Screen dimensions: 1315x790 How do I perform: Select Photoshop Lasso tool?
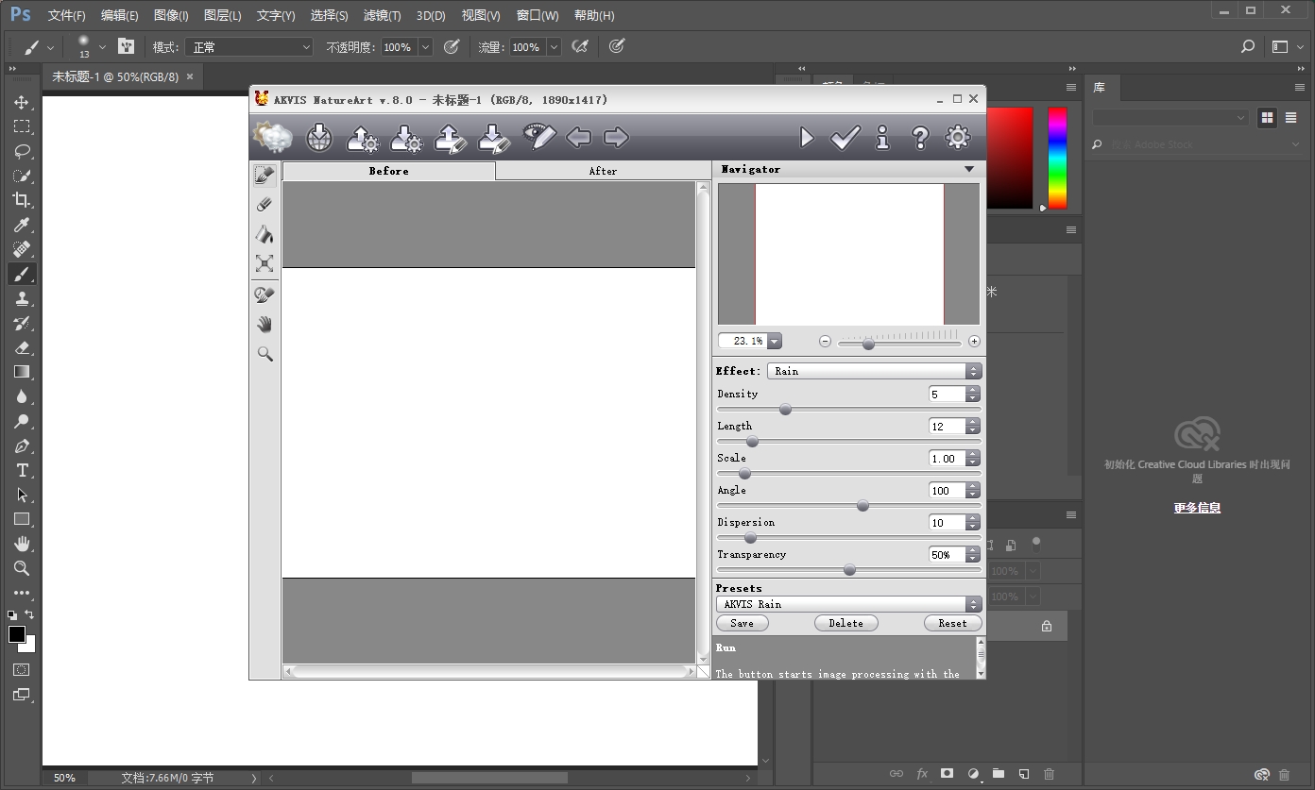point(22,151)
